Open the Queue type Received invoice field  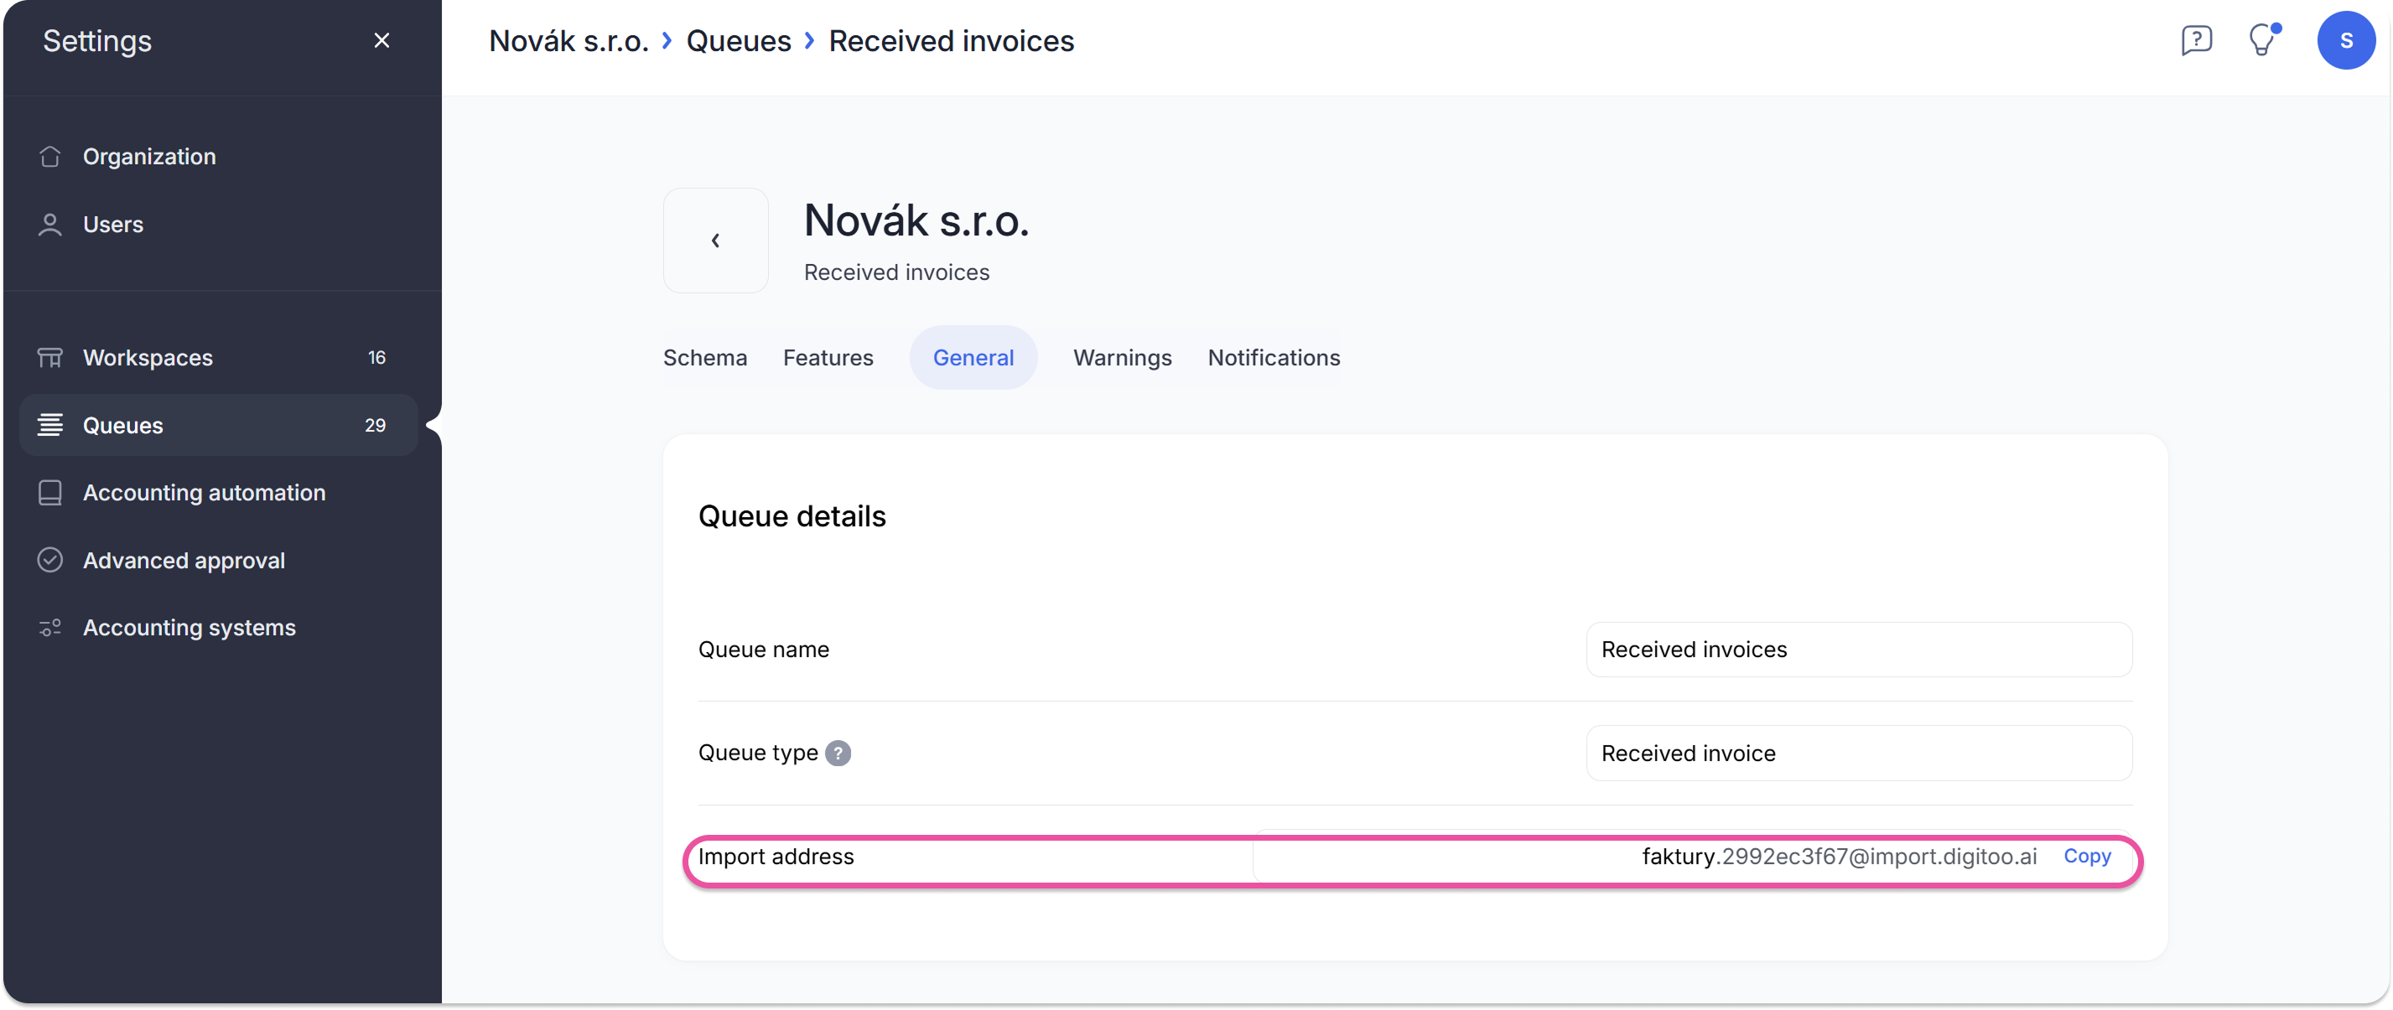pyautogui.click(x=1858, y=753)
